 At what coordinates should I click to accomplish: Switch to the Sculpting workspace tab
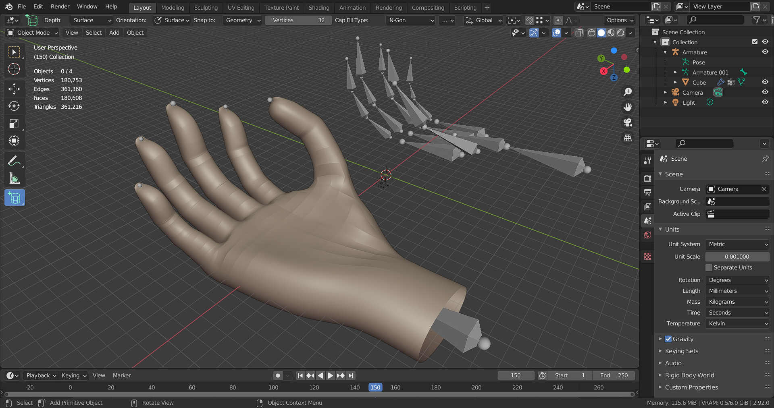click(x=206, y=8)
